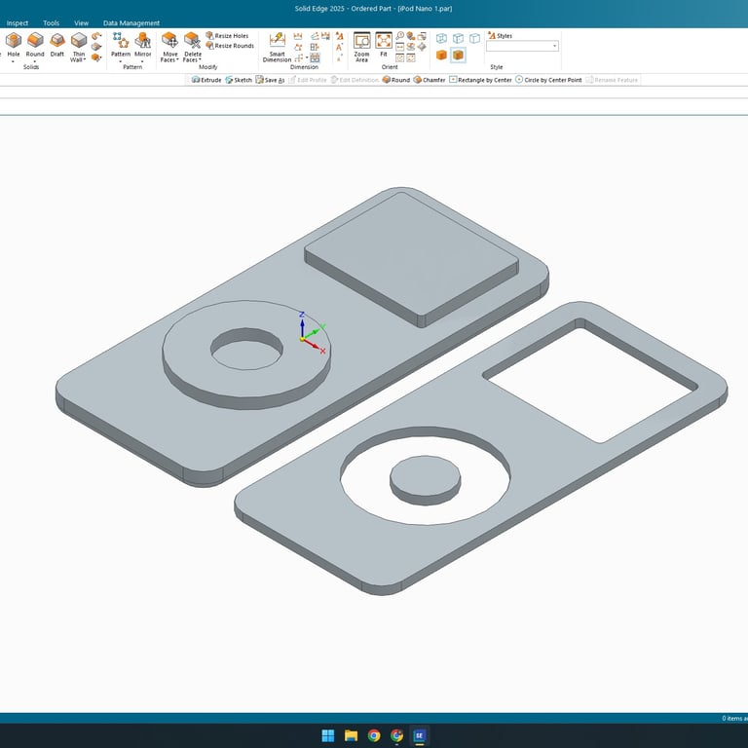Select the wireframe view style icon
748x748 pixels.
tap(442, 38)
